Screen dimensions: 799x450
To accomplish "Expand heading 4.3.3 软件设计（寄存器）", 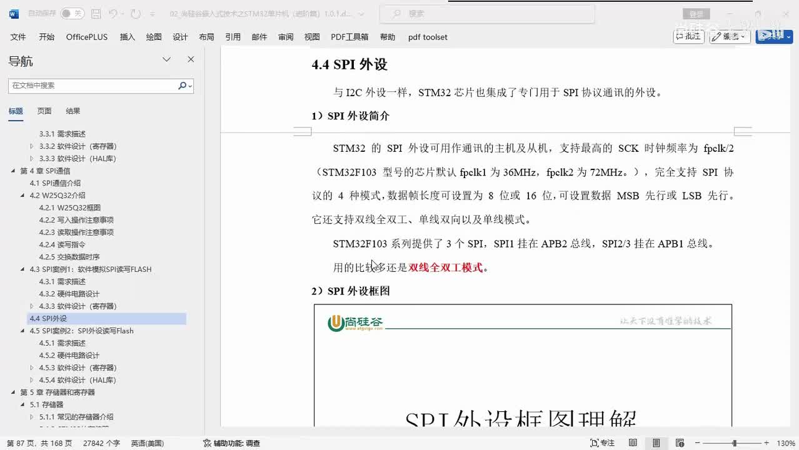I will (x=32, y=306).
